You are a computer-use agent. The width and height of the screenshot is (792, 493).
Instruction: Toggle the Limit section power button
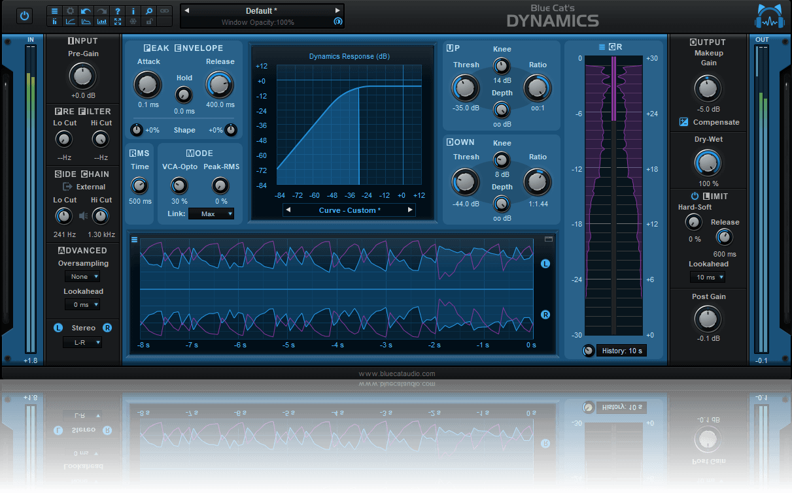(693, 196)
